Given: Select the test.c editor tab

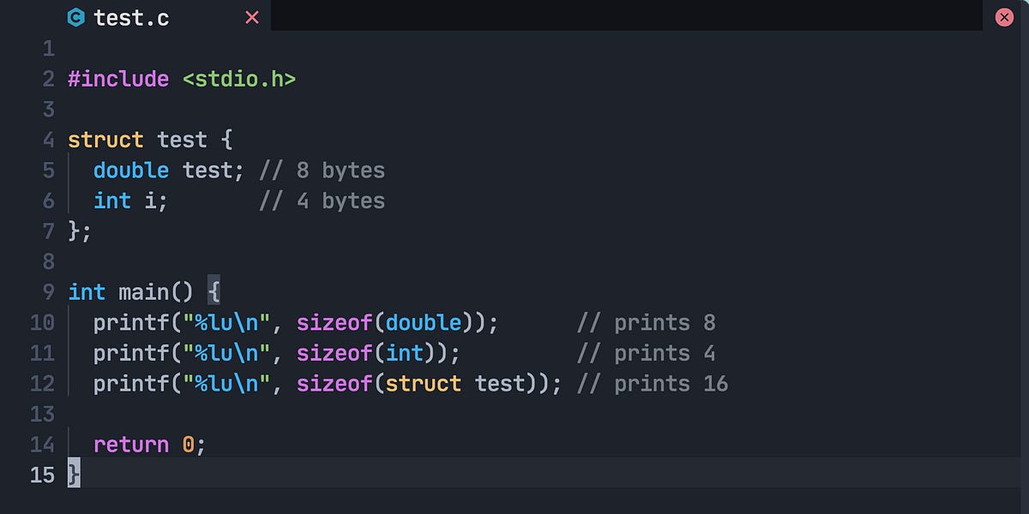Looking at the screenshot, I should click(133, 17).
